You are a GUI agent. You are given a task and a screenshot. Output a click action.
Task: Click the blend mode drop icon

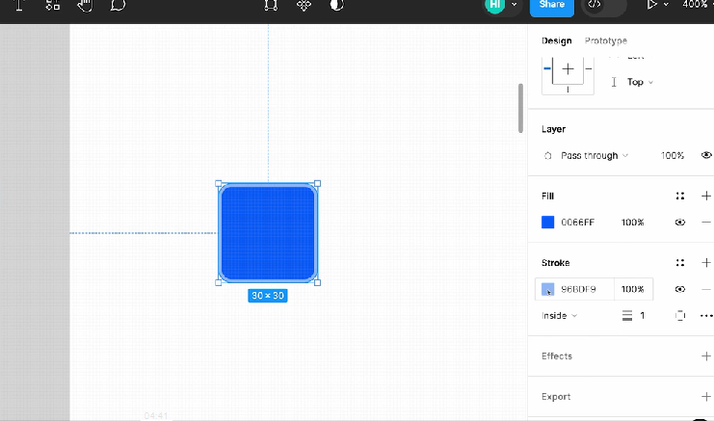point(548,156)
